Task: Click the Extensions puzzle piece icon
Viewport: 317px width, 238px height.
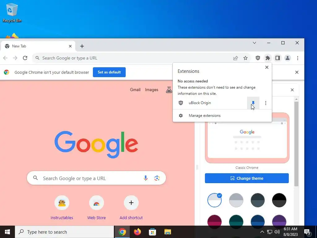Action: click(268, 58)
